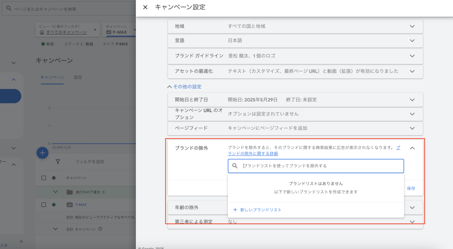Click the ブランドリスト search input field
This screenshot has height=249, width=453.
click(321, 166)
